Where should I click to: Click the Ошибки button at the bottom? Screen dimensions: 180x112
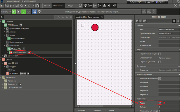point(82,110)
